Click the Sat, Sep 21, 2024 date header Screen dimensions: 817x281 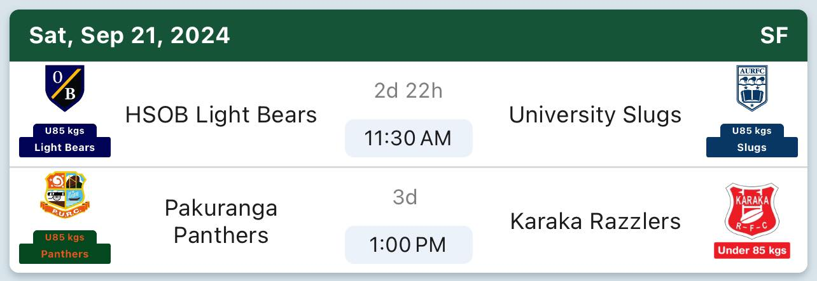point(129,36)
